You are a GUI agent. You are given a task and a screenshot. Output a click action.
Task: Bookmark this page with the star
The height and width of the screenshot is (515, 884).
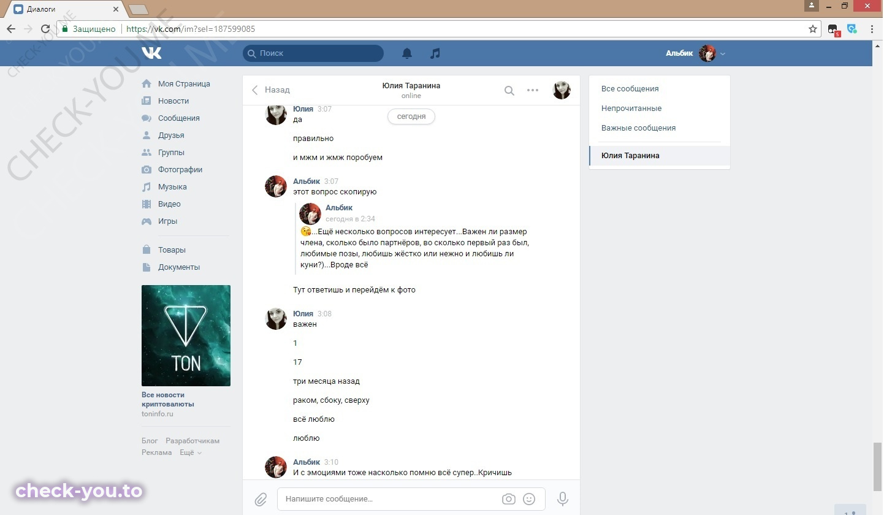813,29
